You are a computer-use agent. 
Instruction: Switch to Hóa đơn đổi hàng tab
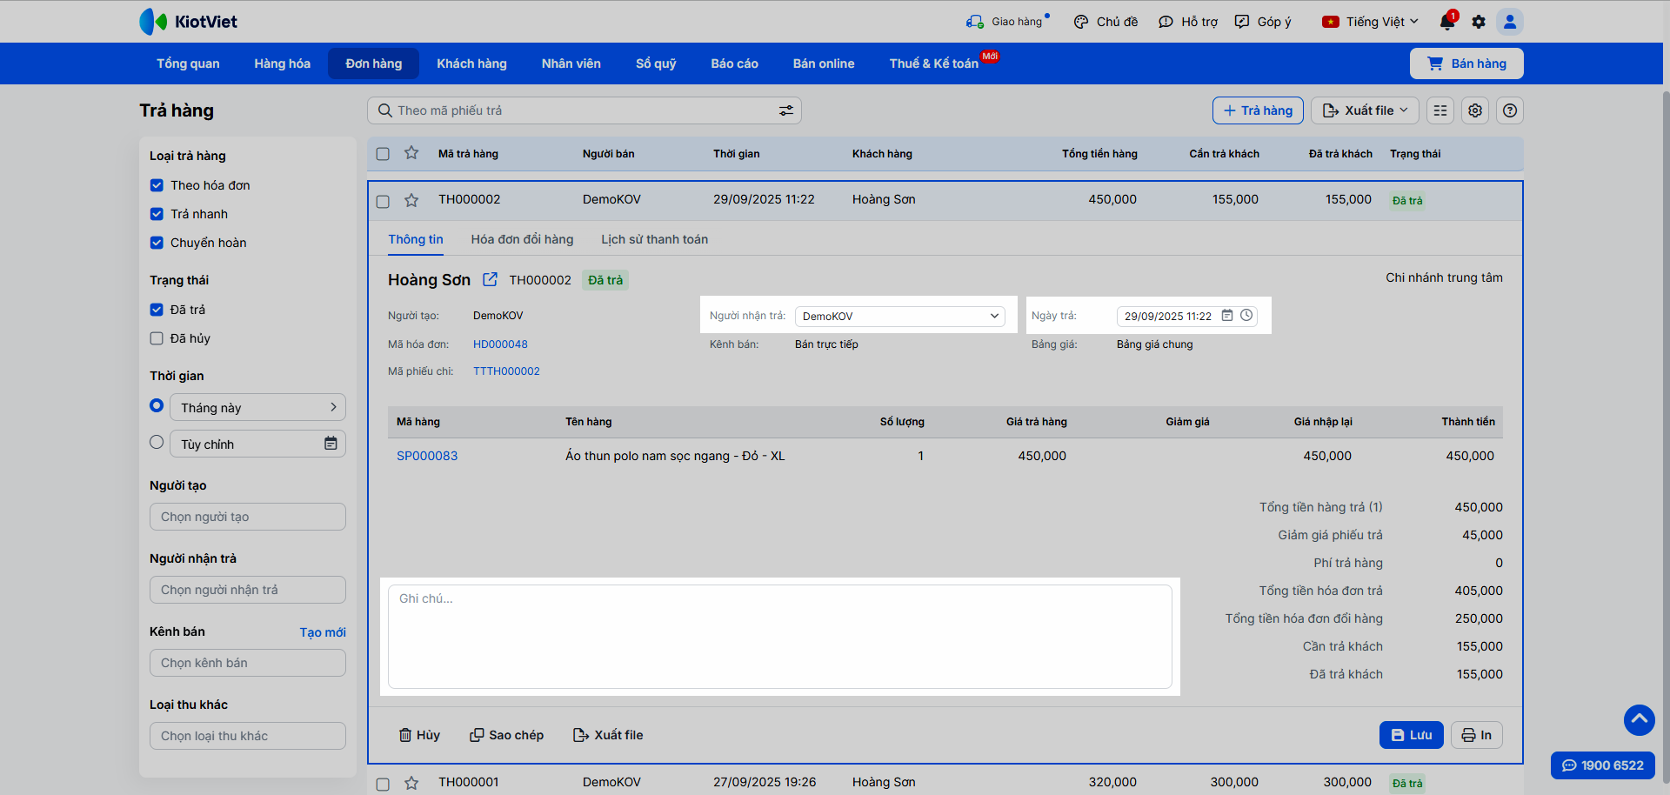pyautogui.click(x=522, y=239)
